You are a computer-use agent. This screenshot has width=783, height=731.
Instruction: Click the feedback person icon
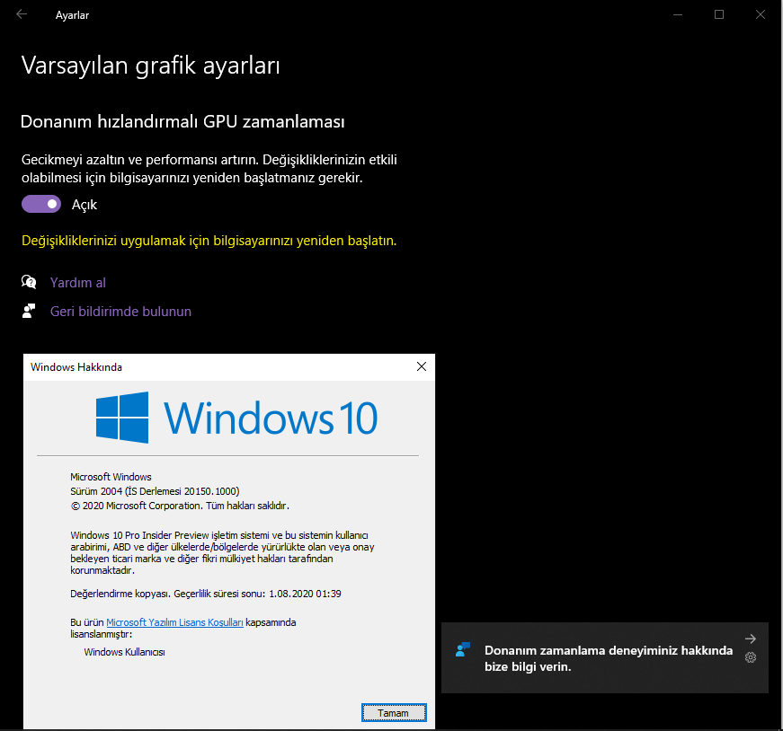tap(29, 311)
